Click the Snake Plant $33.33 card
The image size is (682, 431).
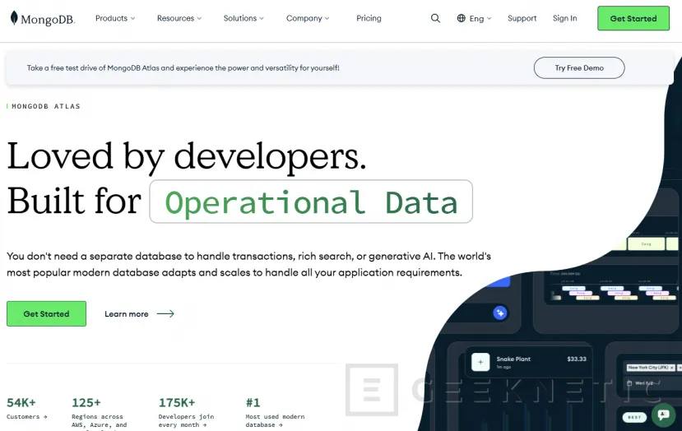click(528, 362)
